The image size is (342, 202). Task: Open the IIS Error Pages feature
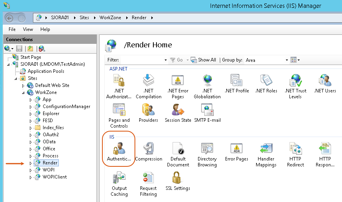tap(236, 152)
